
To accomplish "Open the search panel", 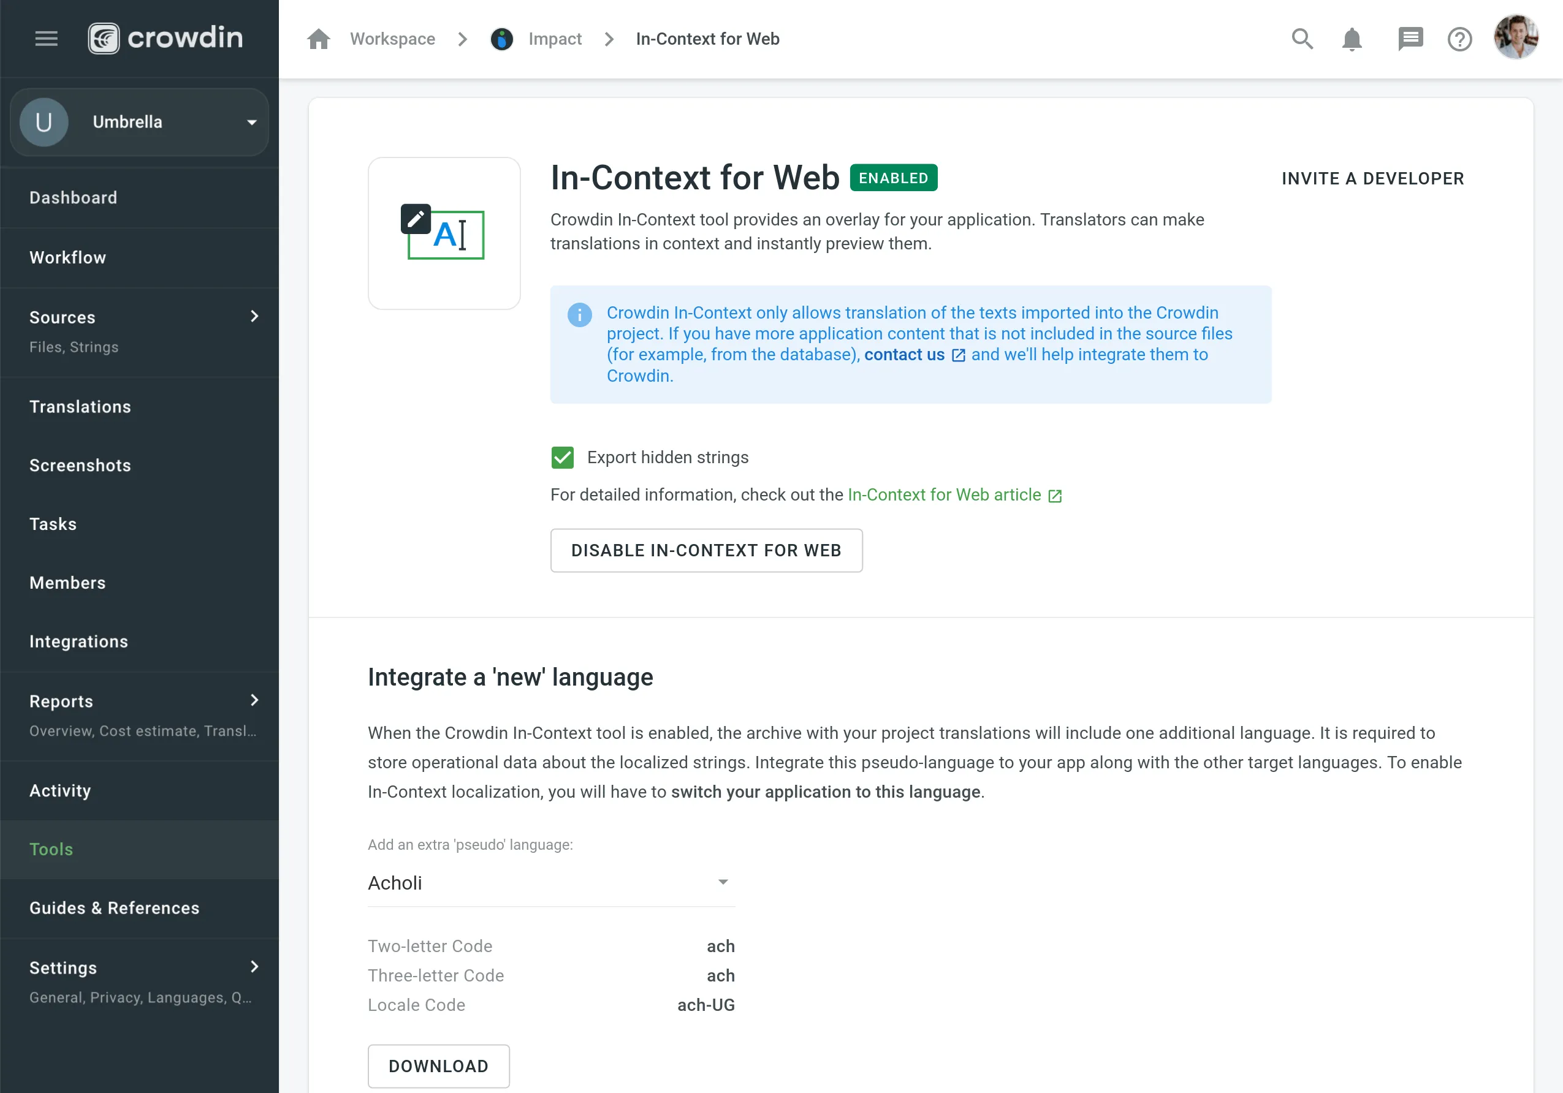I will [1303, 39].
